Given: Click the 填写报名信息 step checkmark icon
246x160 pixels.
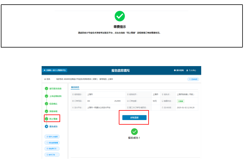Looking at the screenshot, I should pyautogui.click(x=46, y=89).
